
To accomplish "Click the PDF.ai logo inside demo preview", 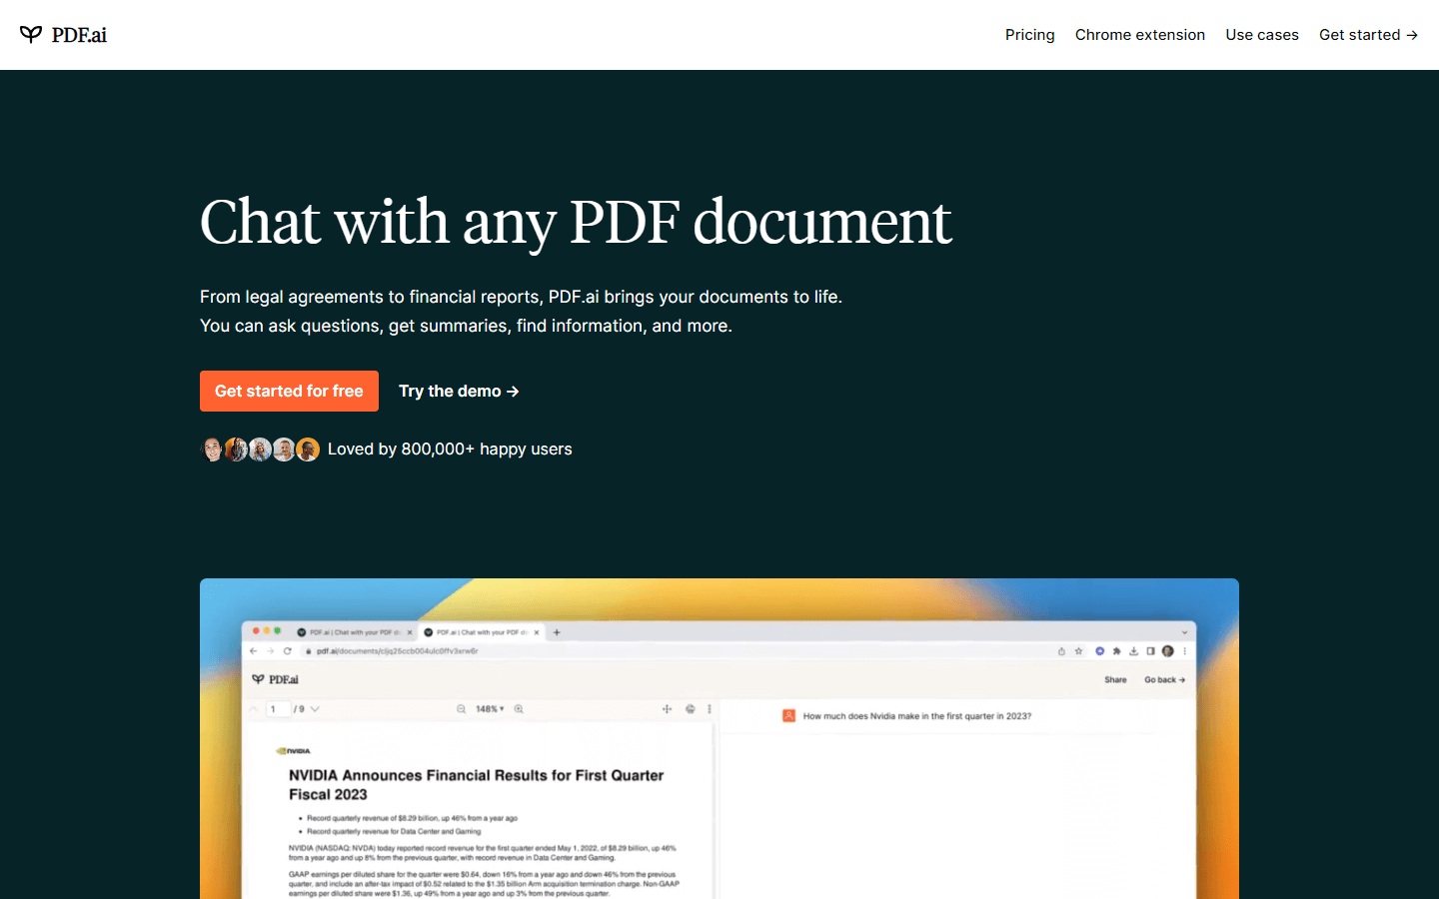I will coord(276,679).
